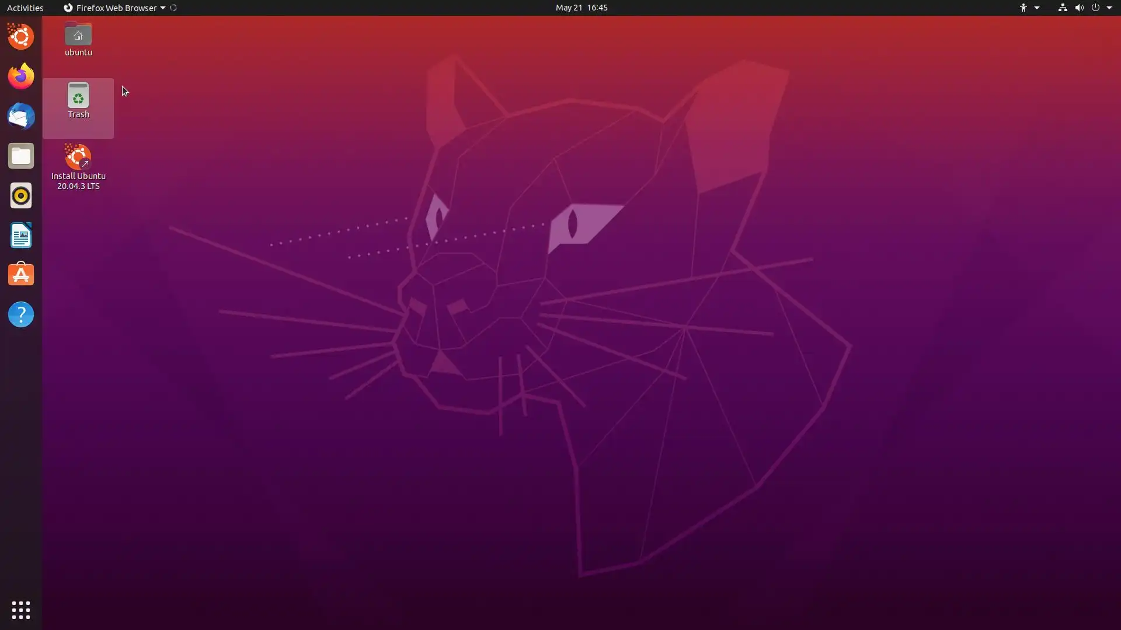The image size is (1121, 630).
Task: Open the accessibility menu icon
Action: pyautogui.click(x=1023, y=8)
